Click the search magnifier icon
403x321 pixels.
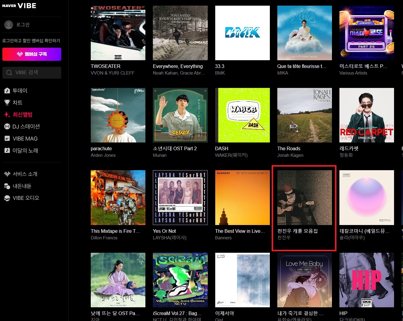click(x=9, y=73)
